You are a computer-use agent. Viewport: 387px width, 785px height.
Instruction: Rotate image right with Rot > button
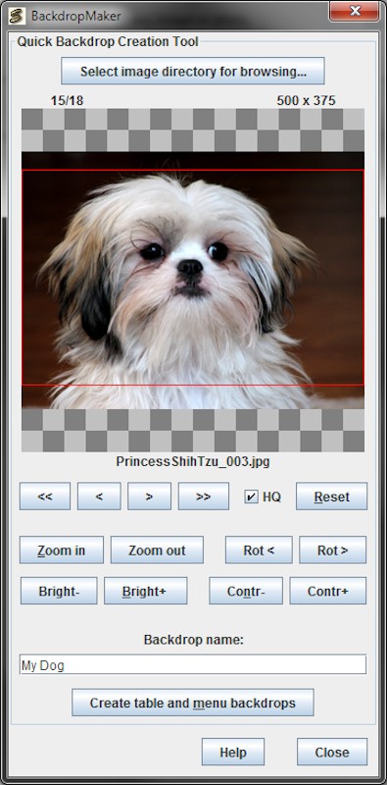[332, 549]
